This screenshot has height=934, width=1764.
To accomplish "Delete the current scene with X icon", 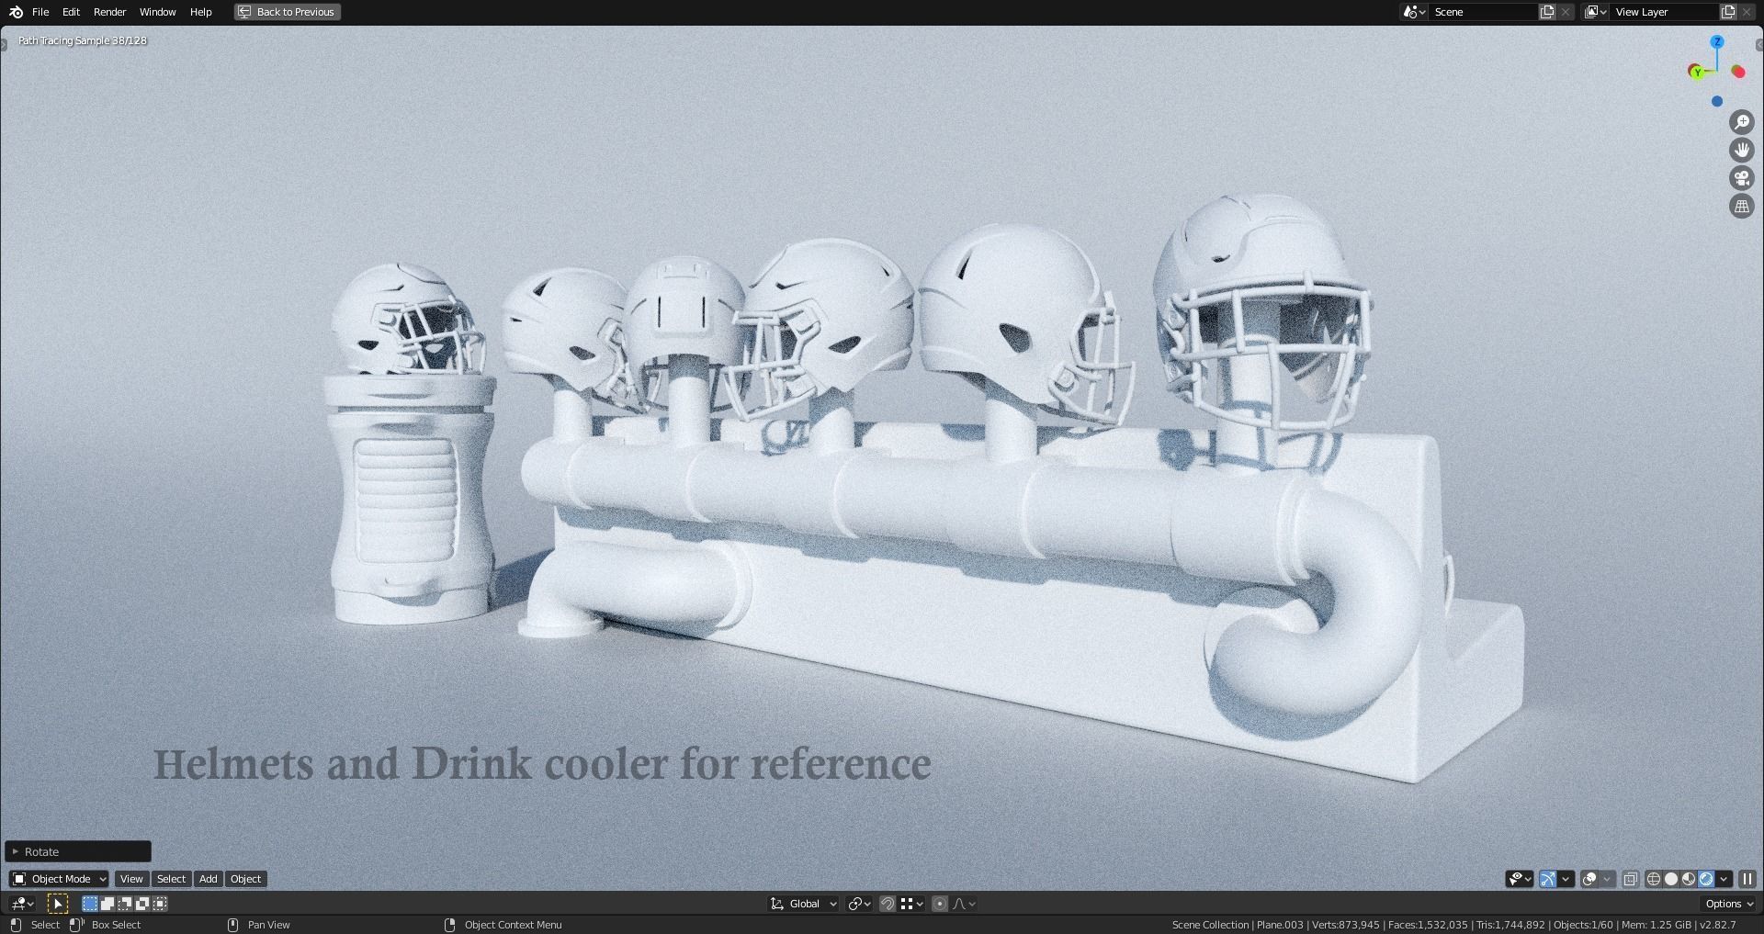I will point(1566,12).
